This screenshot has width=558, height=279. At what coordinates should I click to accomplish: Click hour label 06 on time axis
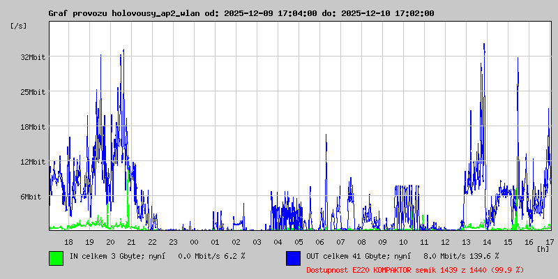tap(320, 242)
